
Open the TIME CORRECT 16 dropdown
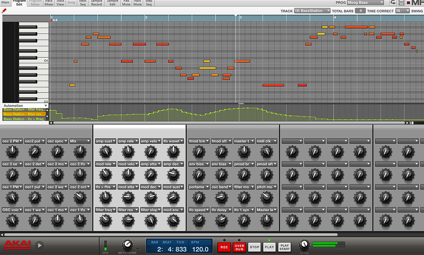(402, 11)
